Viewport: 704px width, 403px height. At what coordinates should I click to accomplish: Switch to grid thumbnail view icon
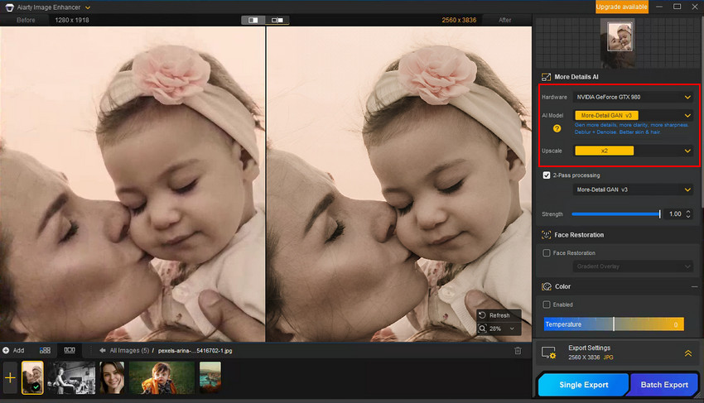(x=45, y=351)
